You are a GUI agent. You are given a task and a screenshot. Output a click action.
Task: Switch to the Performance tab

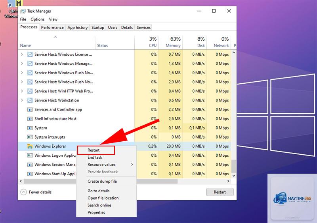pos(52,27)
